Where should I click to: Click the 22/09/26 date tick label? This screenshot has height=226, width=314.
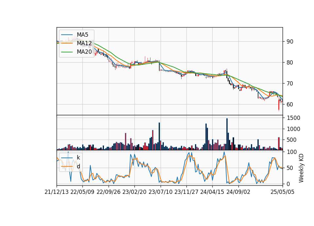[109, 192]
